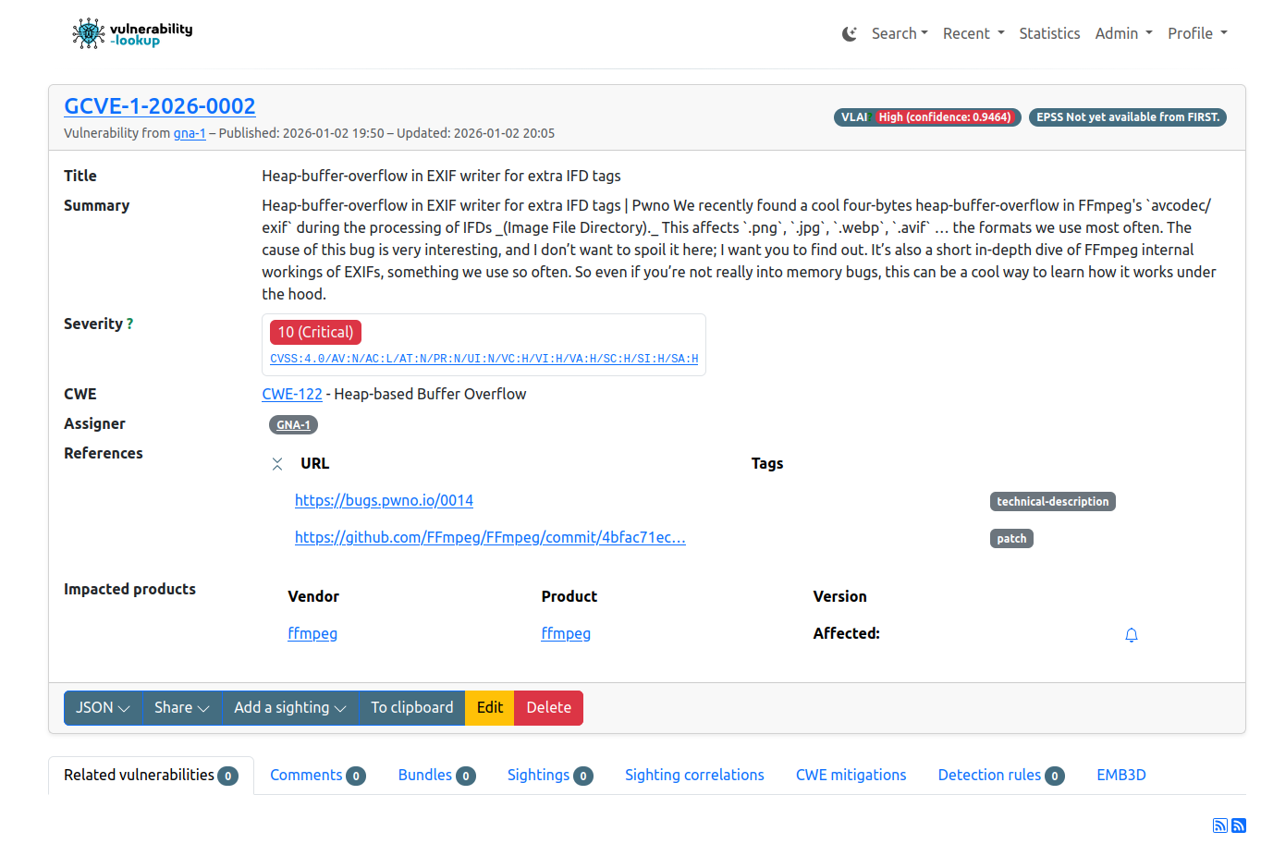Open the bugs.pwno.io reference link
The image size is (1261, 856).
pyautogui.click(x=384, y=501)
